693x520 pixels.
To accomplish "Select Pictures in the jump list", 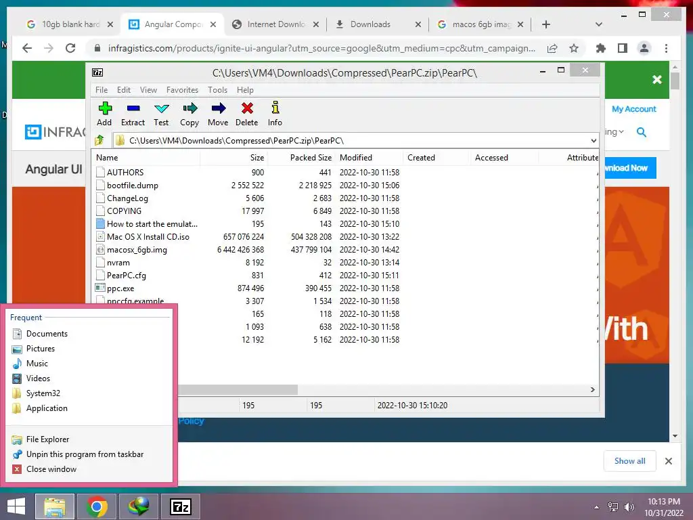I will [89, 349].
